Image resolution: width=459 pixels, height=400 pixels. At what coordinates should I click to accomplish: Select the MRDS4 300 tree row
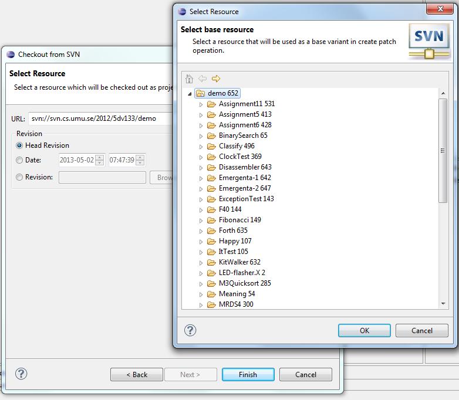point(236,304)
